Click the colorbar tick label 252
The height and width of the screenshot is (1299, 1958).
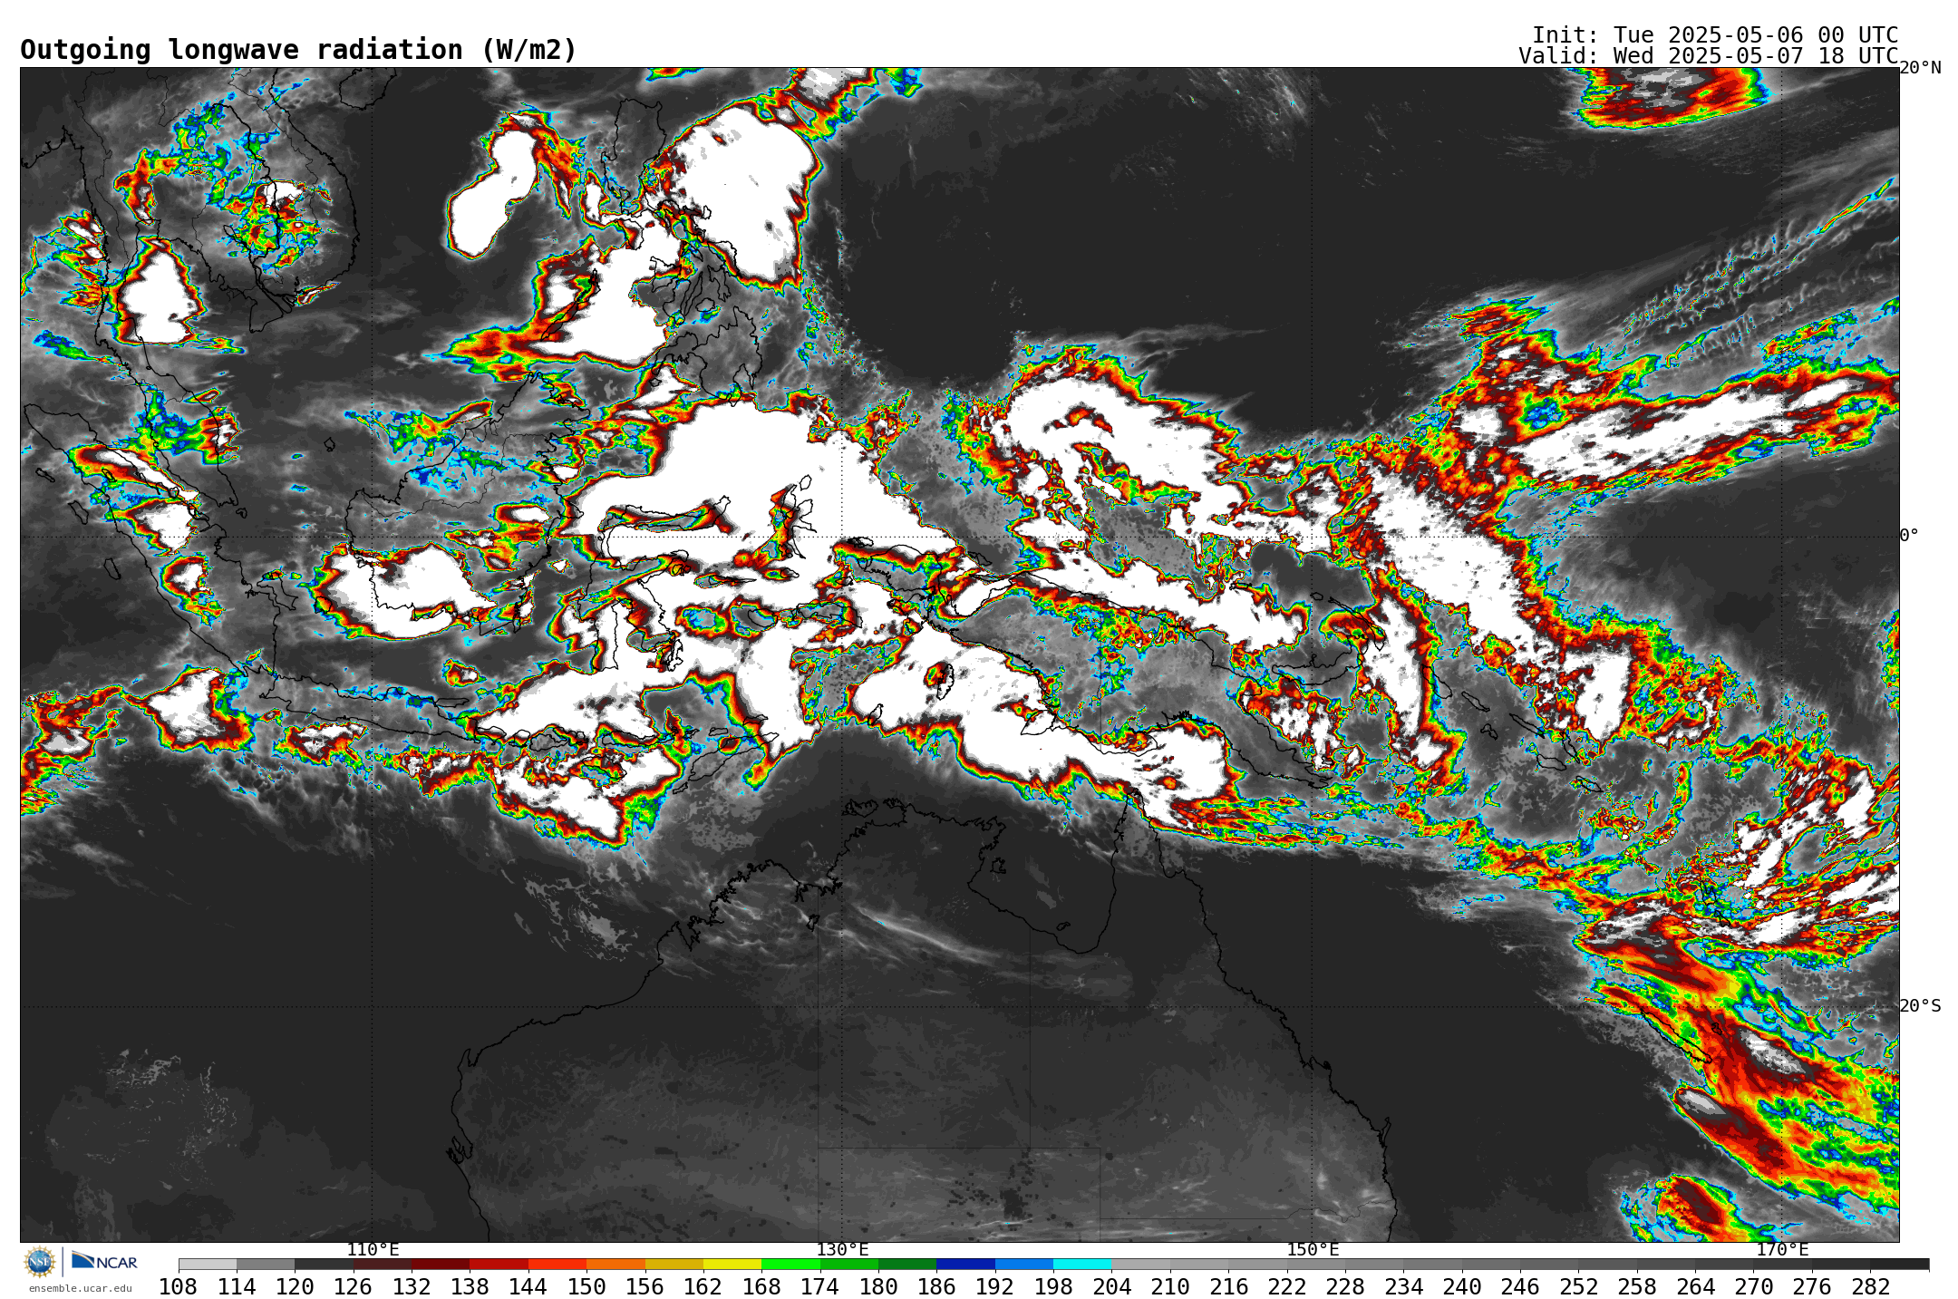1578,1287
